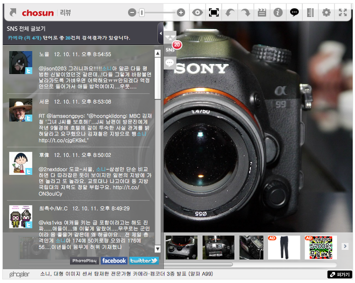Click the horizontal thumbnail scrollbar
The image size is (355, 283).
198,264
